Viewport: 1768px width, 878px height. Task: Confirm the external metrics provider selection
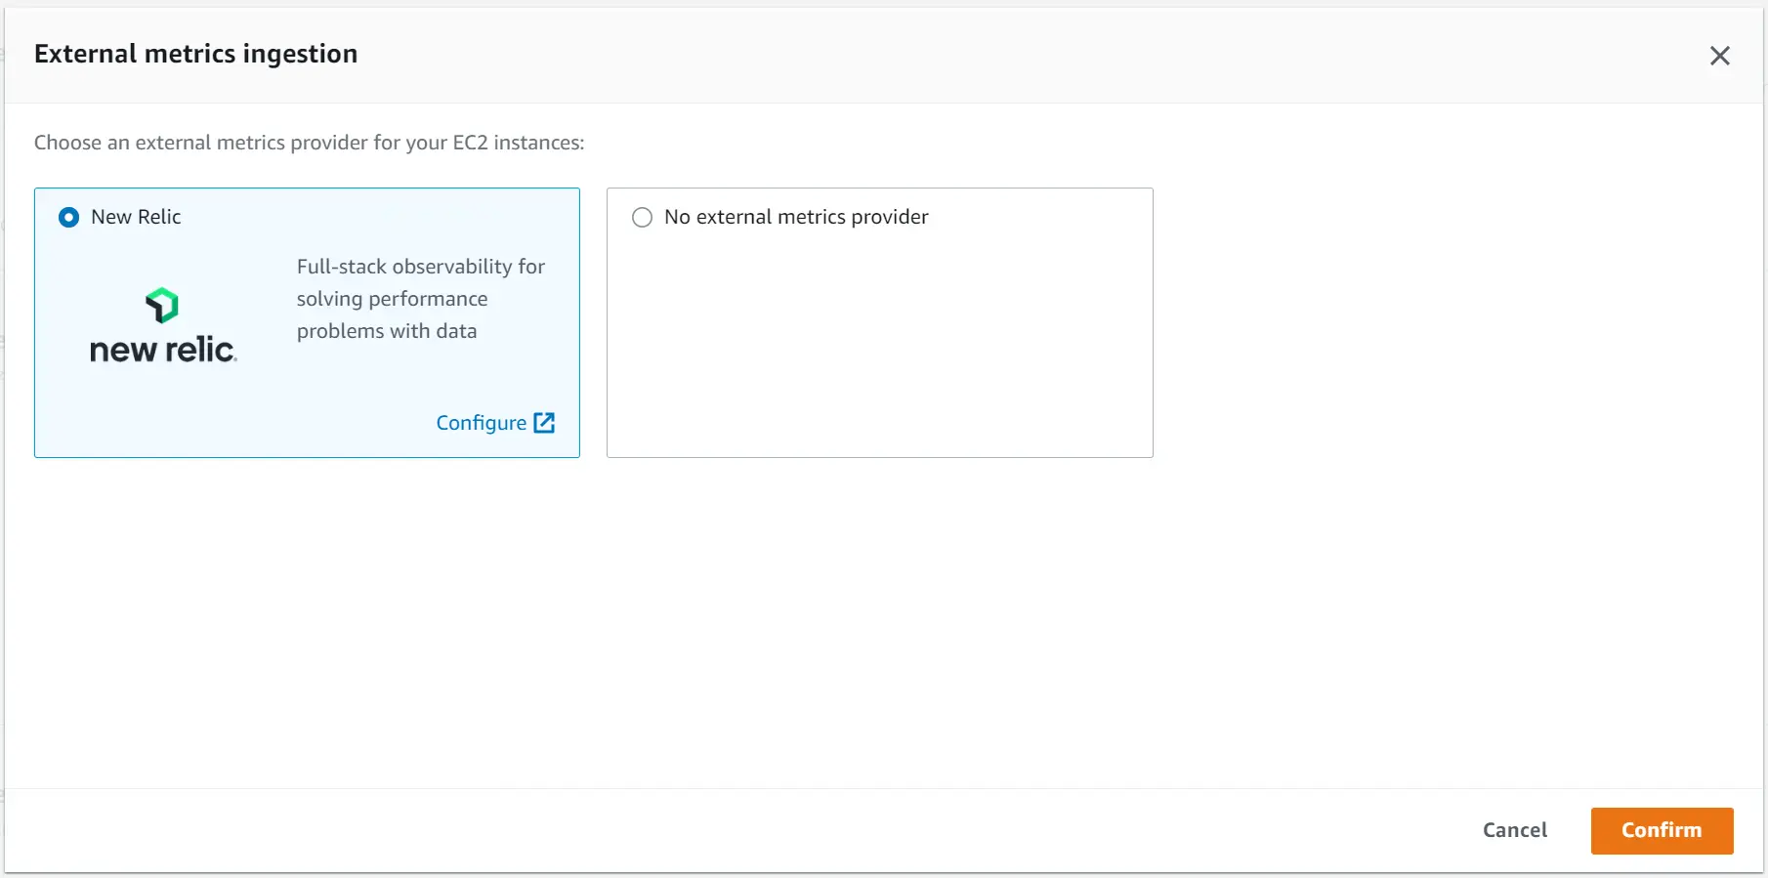point(1661,830)
